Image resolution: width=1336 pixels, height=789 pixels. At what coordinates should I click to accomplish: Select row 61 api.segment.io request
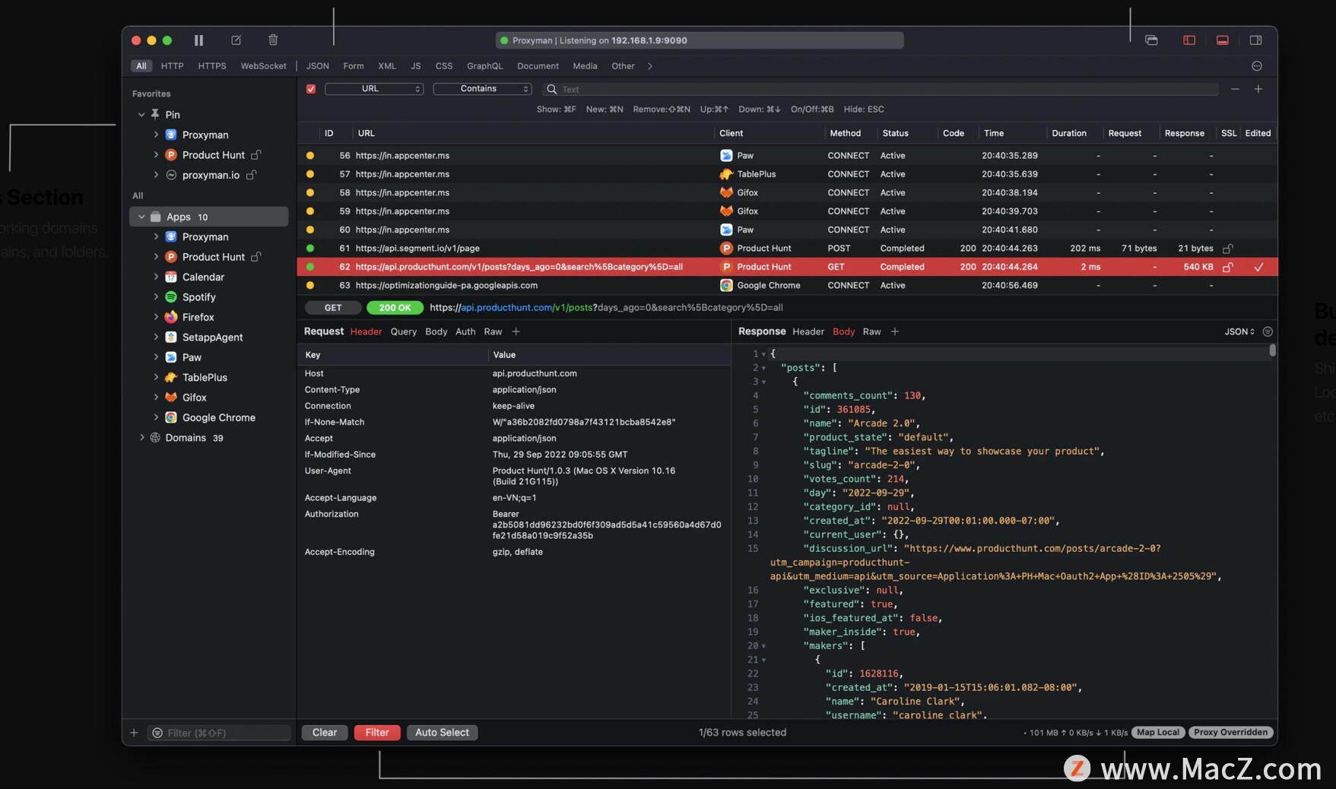(x=787, y=249)
